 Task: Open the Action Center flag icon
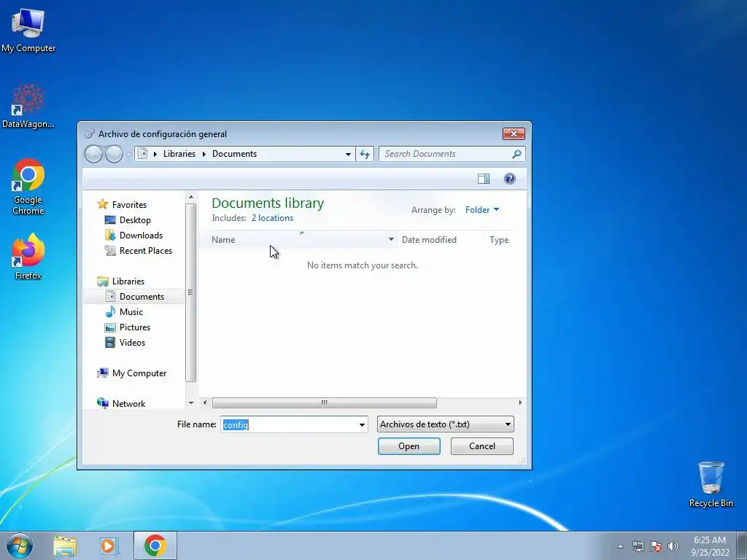point(656,546)
